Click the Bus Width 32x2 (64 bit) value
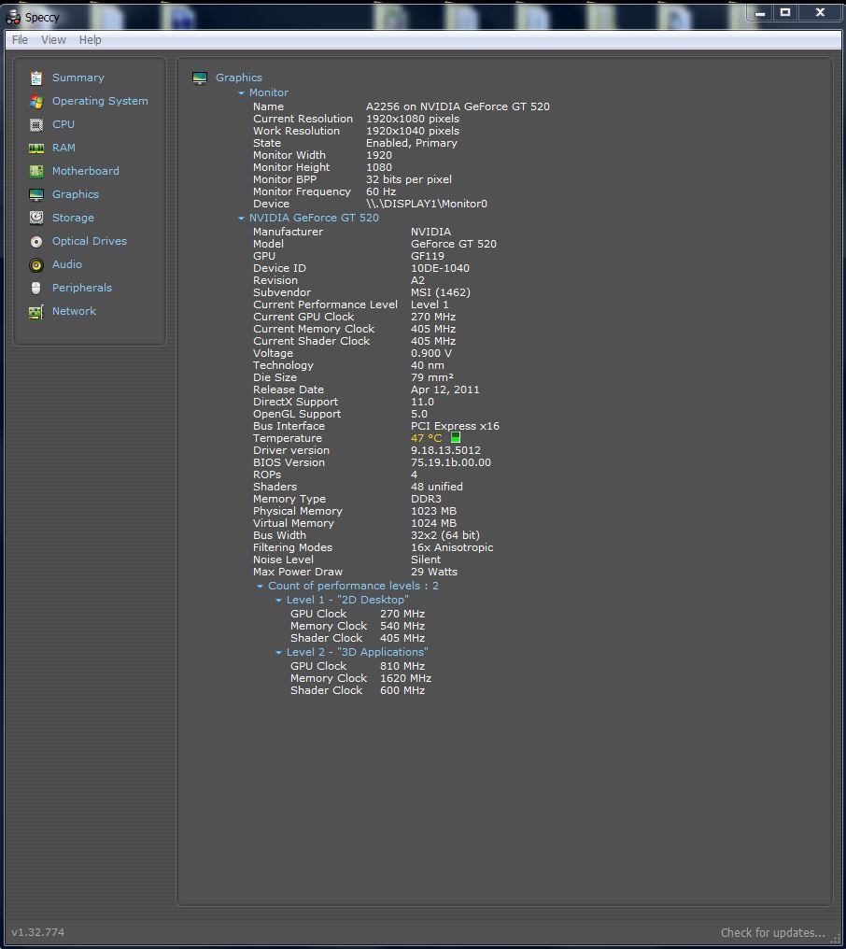The width and height of the screenshot is (846, 949). point(445,535)
